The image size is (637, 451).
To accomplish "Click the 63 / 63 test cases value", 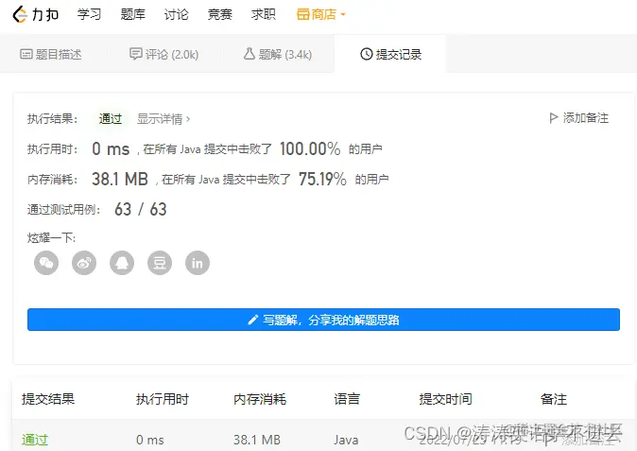I will point(141,209).
